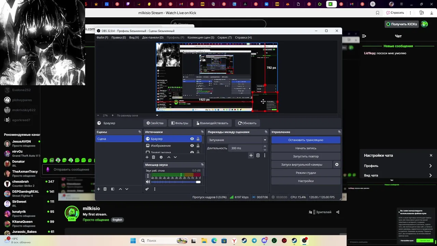The height and width of the screenshot is (246, 437).
Task: Undock the Сцены panel
Action: (140, 132)
